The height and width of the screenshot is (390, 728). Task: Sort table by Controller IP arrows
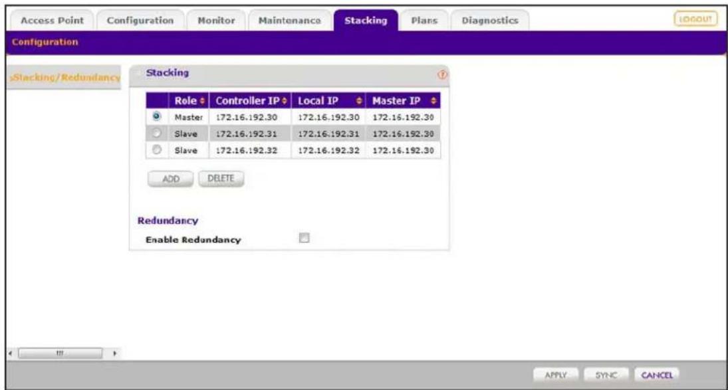[x=285, y=101]
